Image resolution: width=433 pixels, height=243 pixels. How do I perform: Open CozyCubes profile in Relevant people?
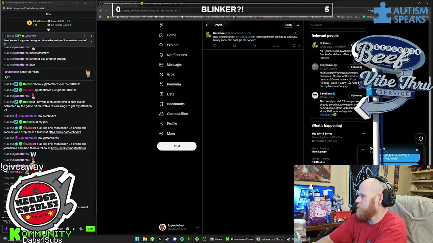click(x=326, y=65)
